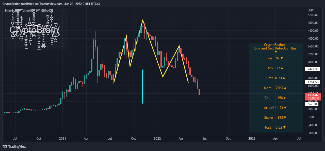Click the 4800.00 price axis label
The height and width of the screenshot is (151, 325).
(313, 23)
